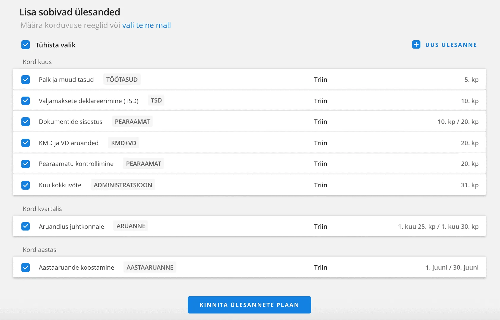
Task: Uncheck the Aastaaruande koostamine checkbox
Action: (26, 268)
